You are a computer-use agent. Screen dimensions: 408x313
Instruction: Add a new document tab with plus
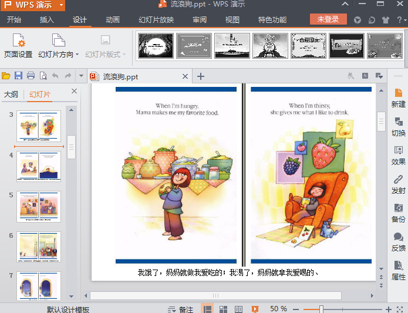pyautogui.click(x=201, y=76)
